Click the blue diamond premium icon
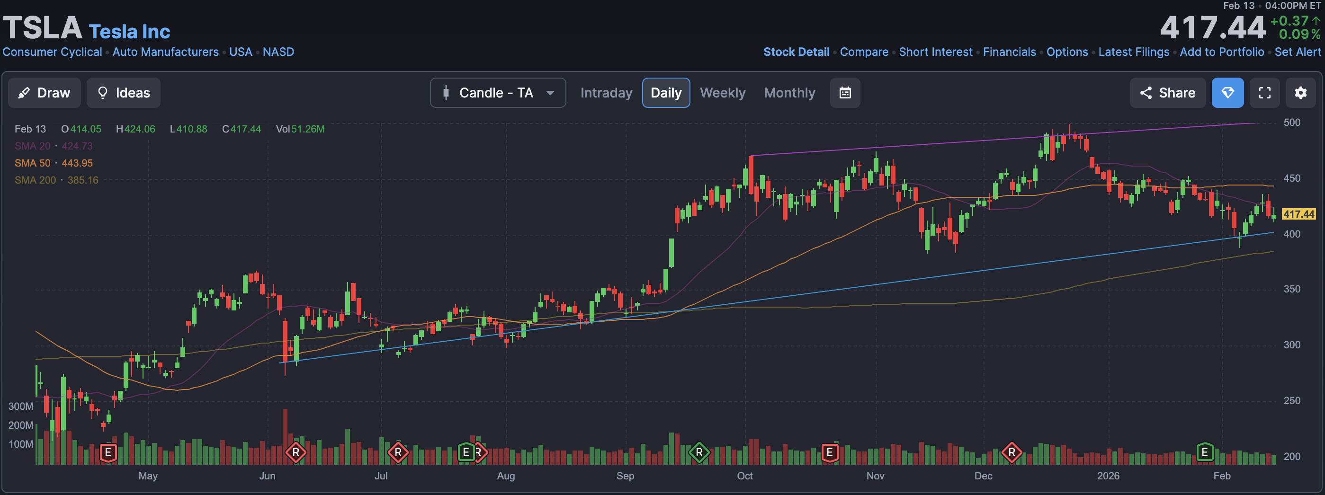 click(1228, 93)
